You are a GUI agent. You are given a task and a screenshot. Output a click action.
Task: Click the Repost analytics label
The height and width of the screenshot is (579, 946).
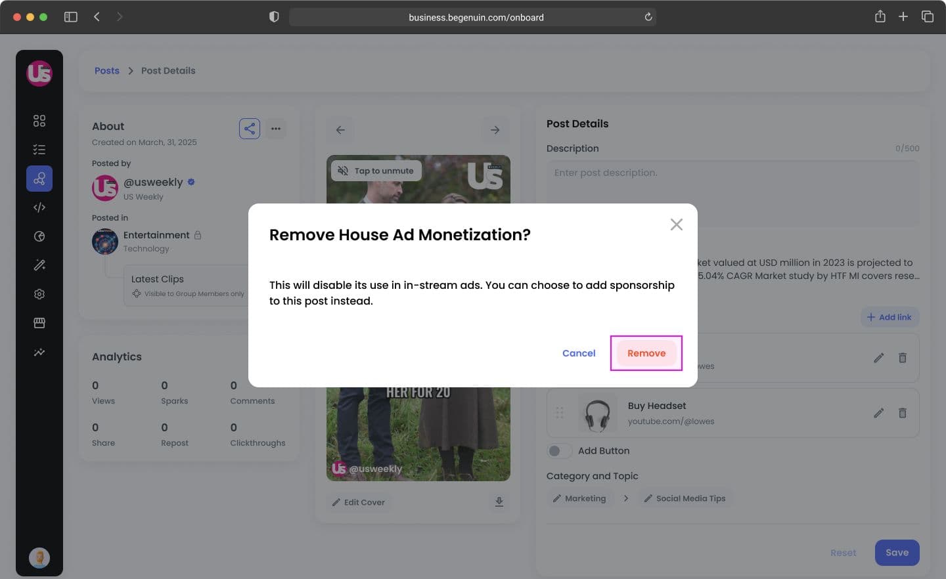pos(174,443)
